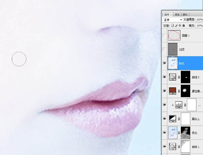203x155 pixels.
Task: Hide the 曲线 2 layer
Action: [165, 77]
